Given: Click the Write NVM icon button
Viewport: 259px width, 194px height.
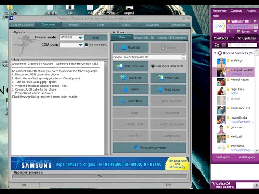Looking at the screenshot, I should [x=168, y=78].
